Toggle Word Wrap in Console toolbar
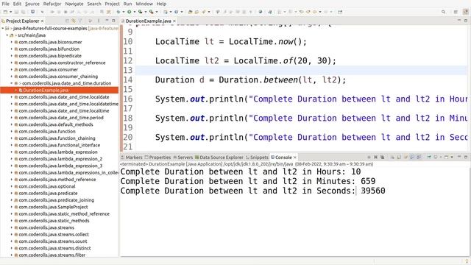Image resolution: width=471 pixels, height=265 pixels. pos(406,157)
